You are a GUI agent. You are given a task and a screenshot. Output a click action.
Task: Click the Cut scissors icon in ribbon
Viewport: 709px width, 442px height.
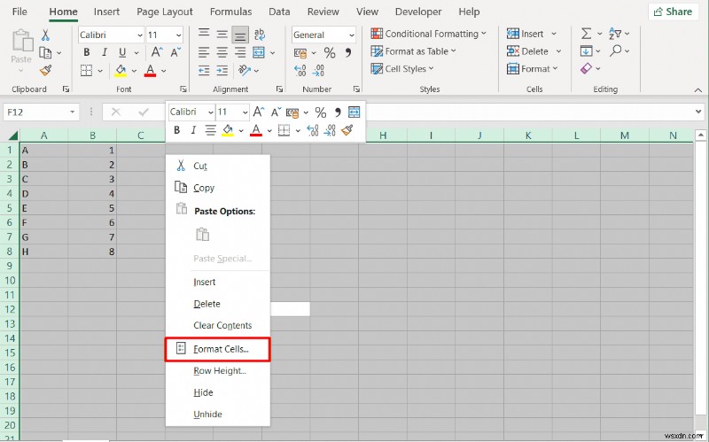(45, 35)
